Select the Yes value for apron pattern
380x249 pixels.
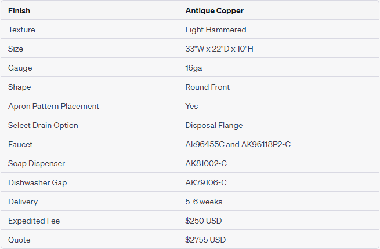191,106
